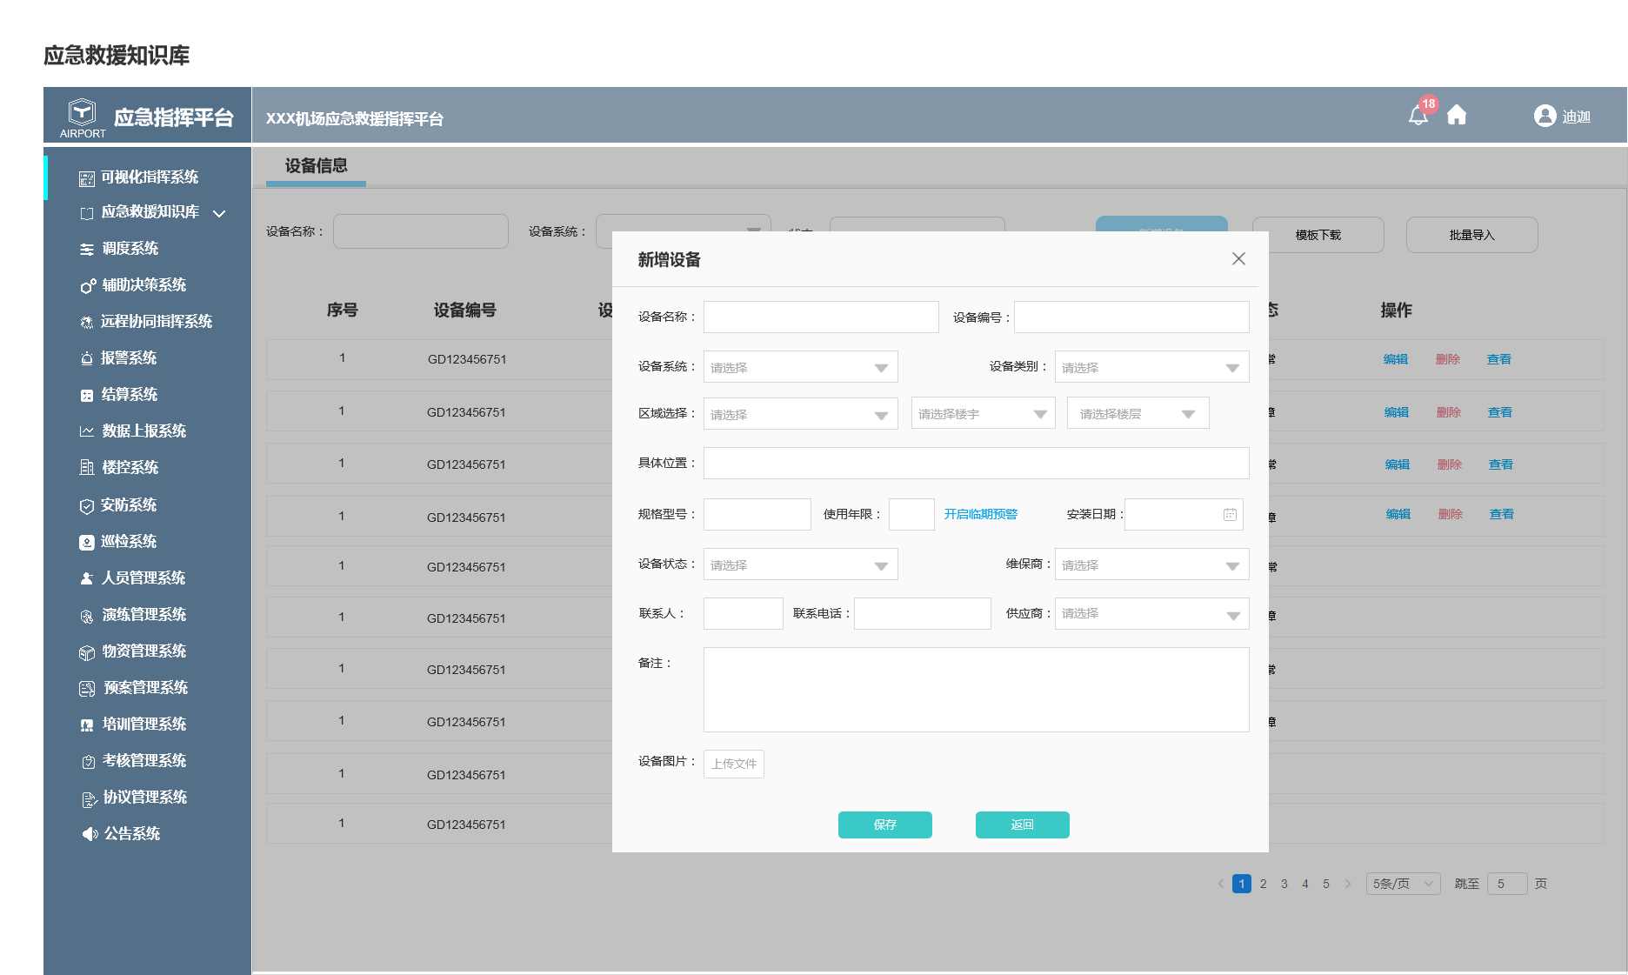Screen dimensions: 1628x975
Task: Select the 辅助决策系统 sidebar icon
Action: click(88, 286)
